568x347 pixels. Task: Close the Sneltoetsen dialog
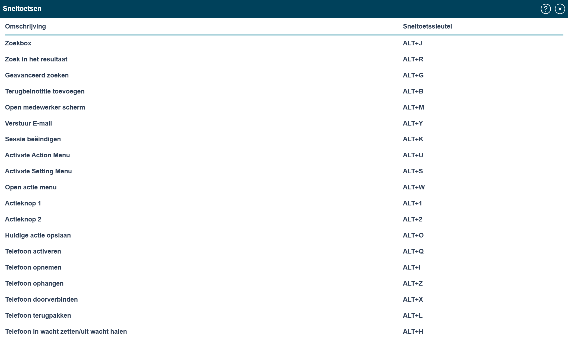point(560,9)
